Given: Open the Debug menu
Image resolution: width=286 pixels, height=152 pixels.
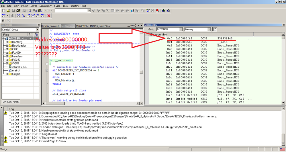Looking at the screenshot, I should [x=34, y=6].
